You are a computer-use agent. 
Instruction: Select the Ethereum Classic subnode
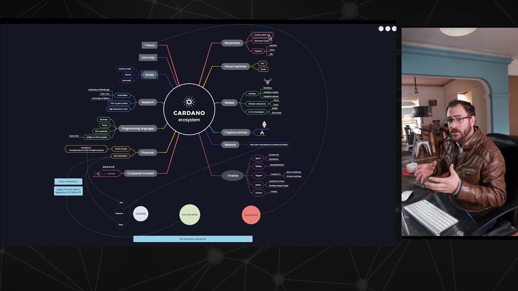[x=262, y=41]
